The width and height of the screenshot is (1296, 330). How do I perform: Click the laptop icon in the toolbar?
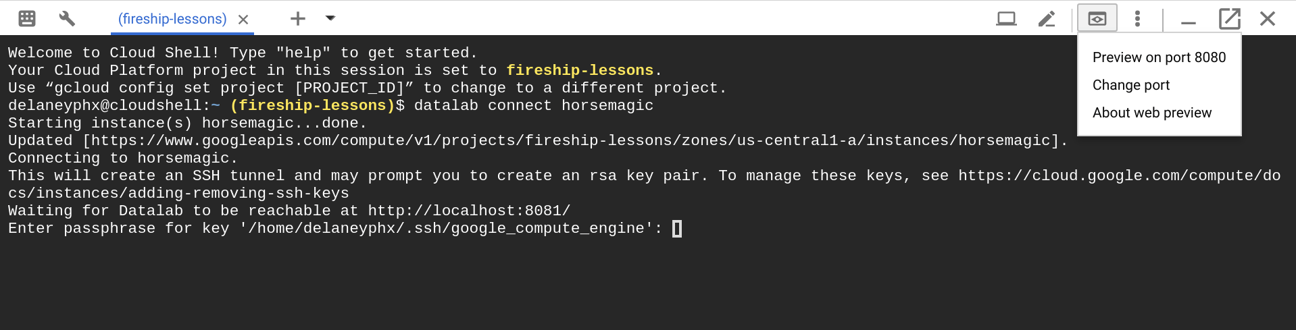point(1006,18)
